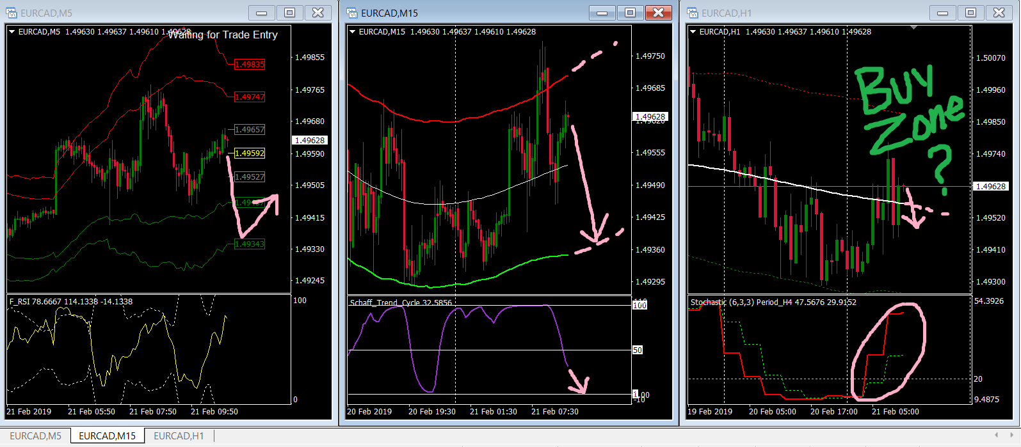The image size is (1021, 447).
Task: Click the red 1.49747 price label
Action: click(x=250, y=97)
